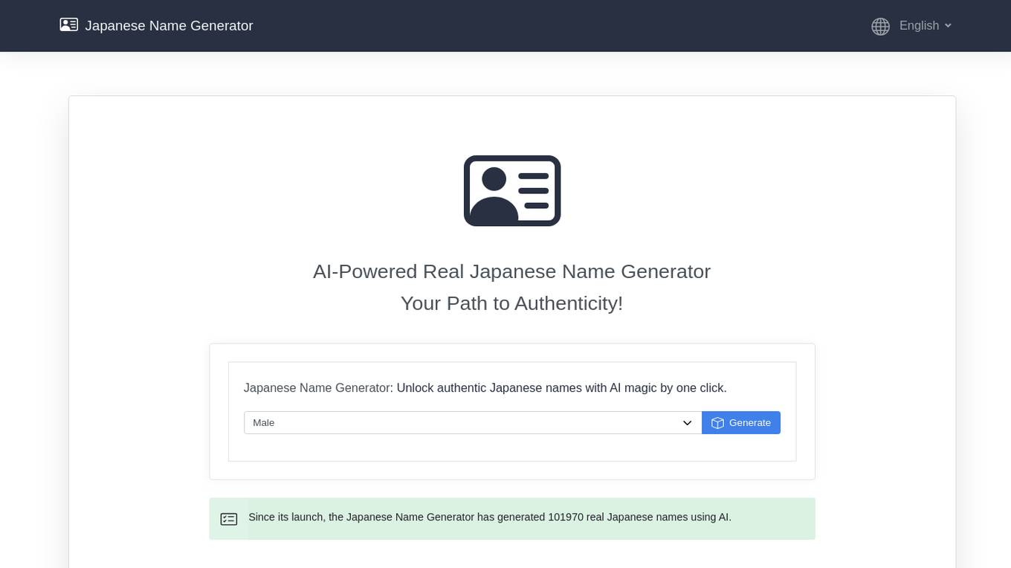
Task: Click the 'AI-Powered Real Japanese Name Generator' heading
Action: [x=511, y=271]
